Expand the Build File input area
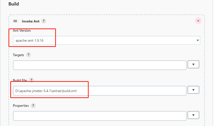215x126 pixels. pyautogui.click(x=193, y=90)
